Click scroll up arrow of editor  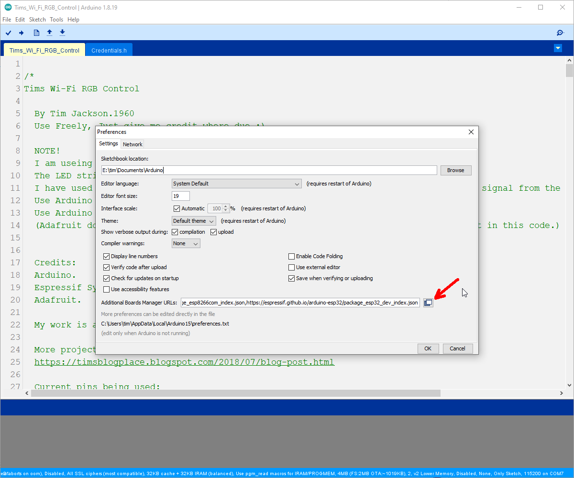569,60
